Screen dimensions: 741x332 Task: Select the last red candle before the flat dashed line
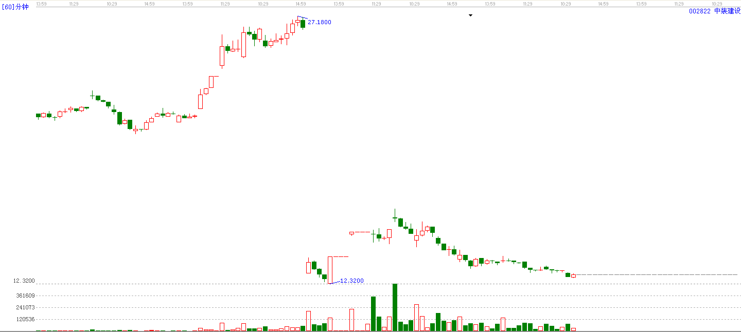point(573,275)
